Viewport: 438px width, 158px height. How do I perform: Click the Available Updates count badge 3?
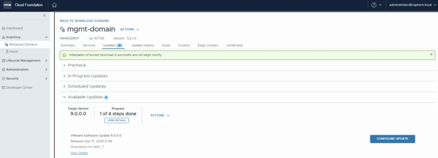pyautogui.click(x=106, y=97)
